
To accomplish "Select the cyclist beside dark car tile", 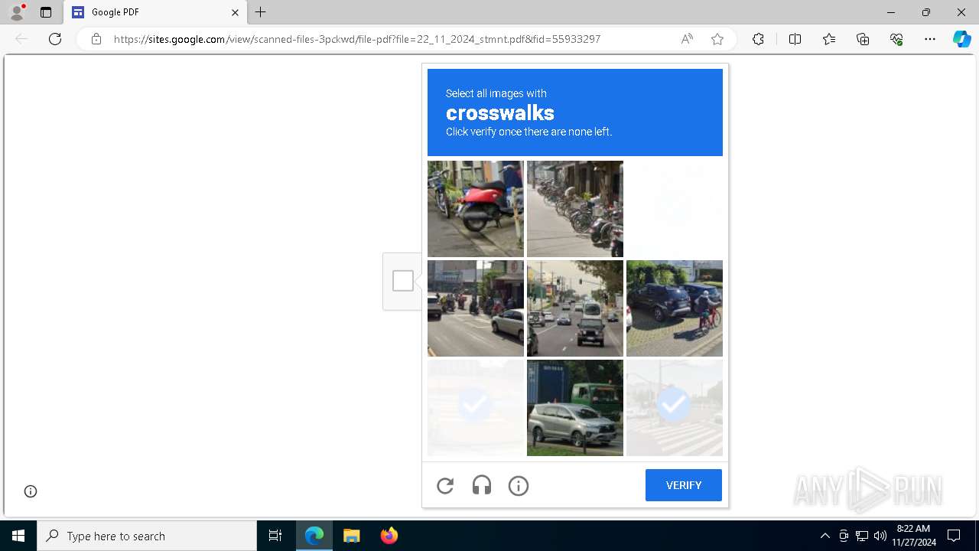I will click(675, 308).
